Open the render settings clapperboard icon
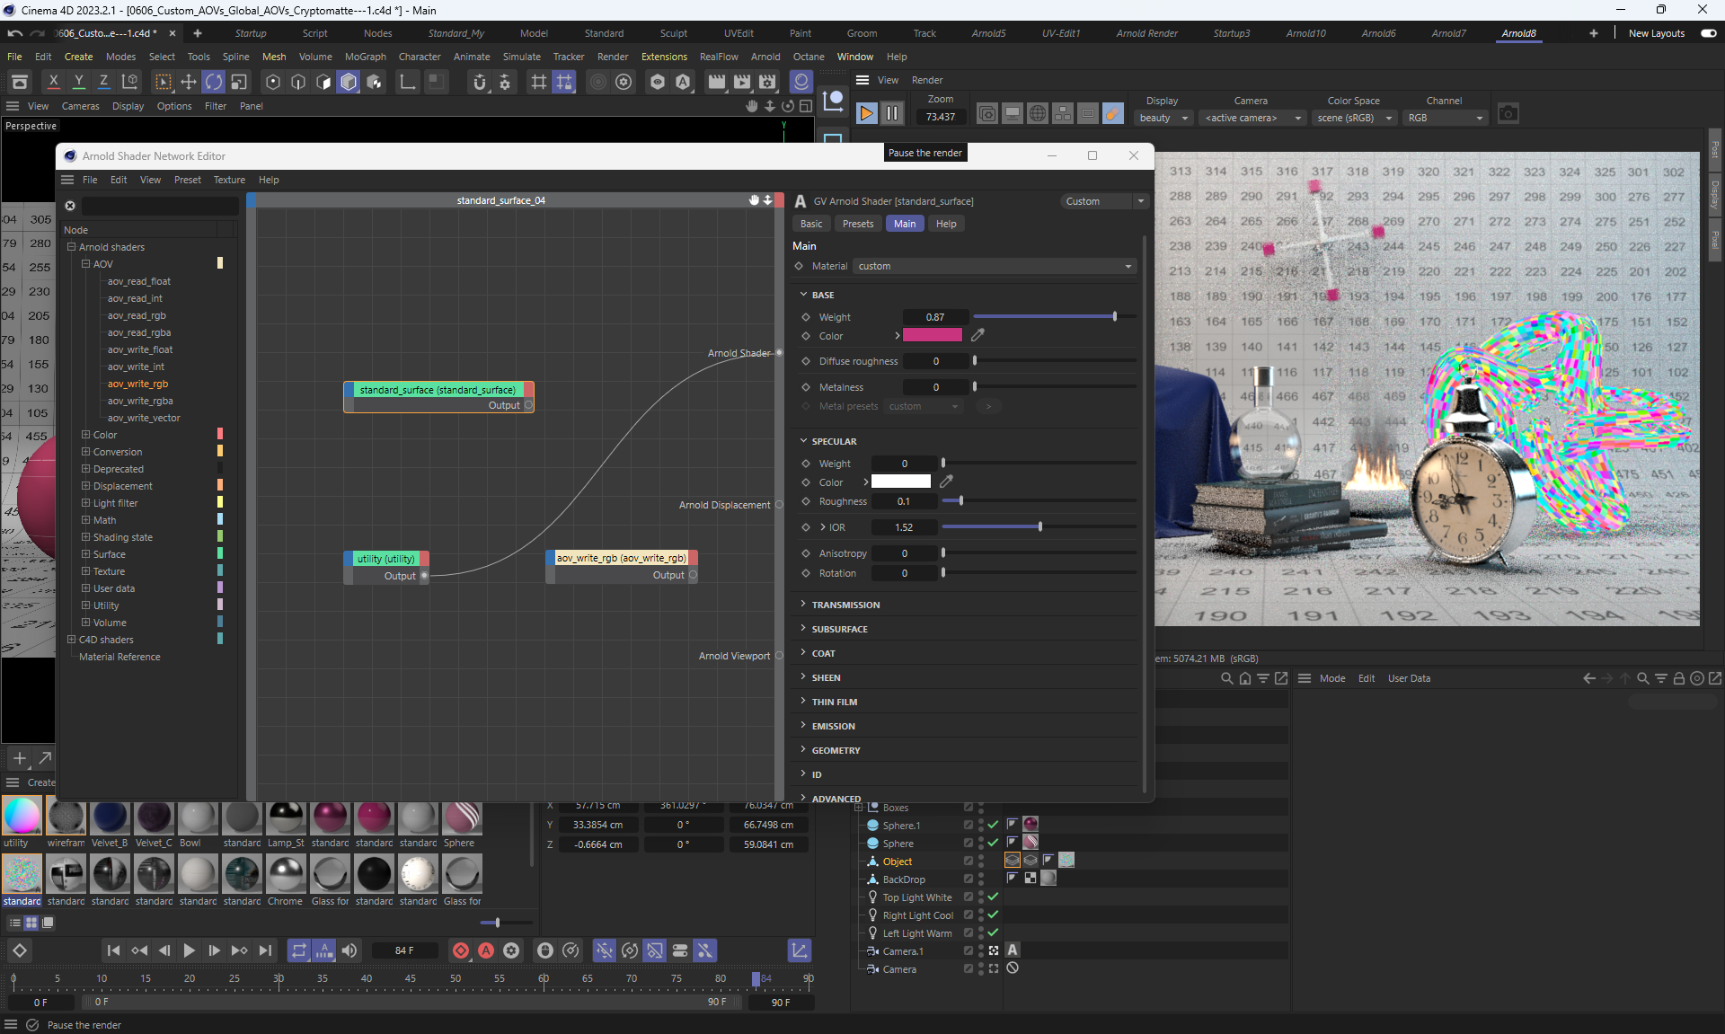The image size is (1725, 1034). [x=767, y=82]
